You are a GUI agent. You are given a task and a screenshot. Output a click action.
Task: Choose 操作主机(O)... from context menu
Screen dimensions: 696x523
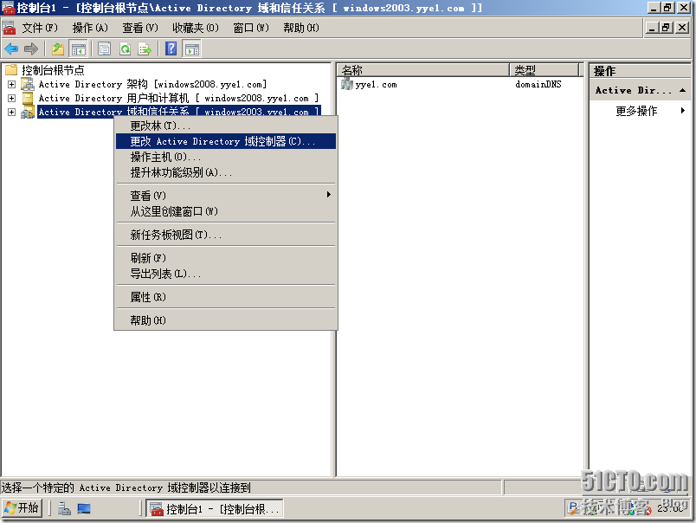coord(225,158)
